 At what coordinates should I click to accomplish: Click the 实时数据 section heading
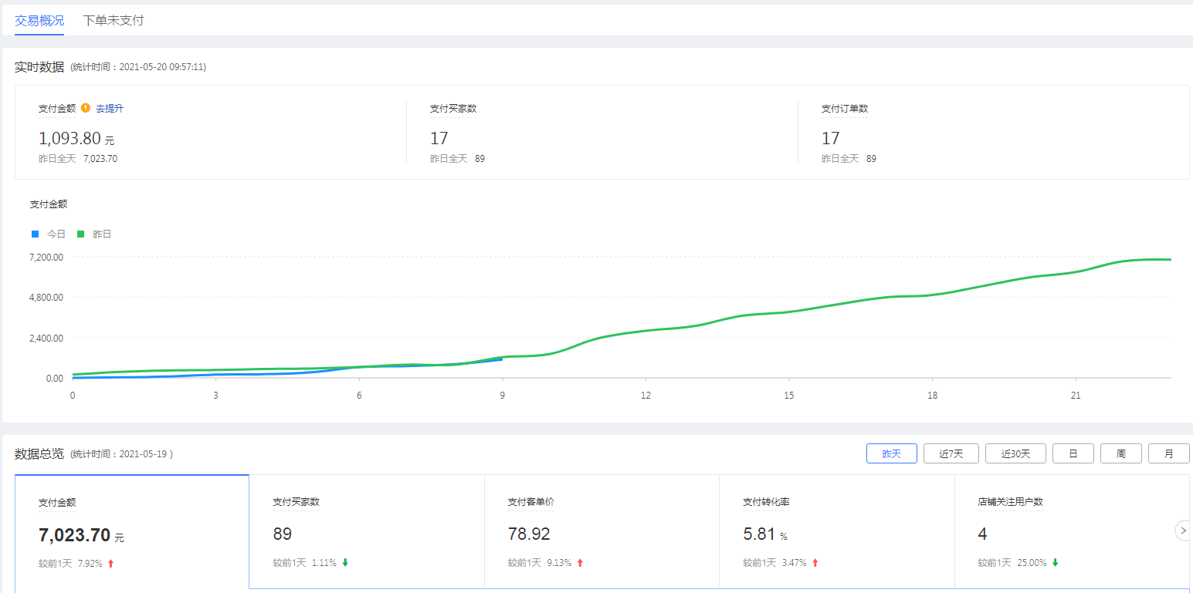(x=39, y=67)
